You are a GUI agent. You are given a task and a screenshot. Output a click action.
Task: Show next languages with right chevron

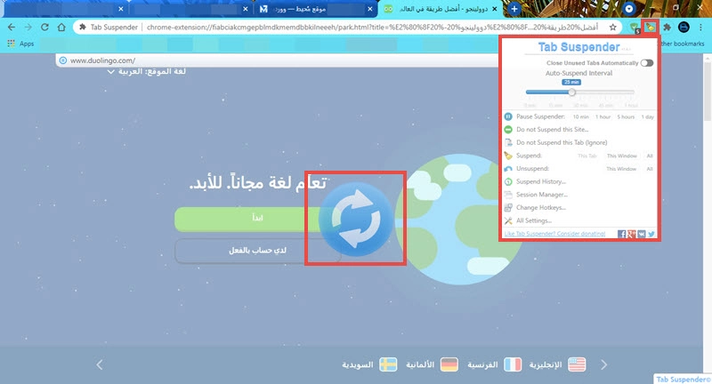(604, 364)
